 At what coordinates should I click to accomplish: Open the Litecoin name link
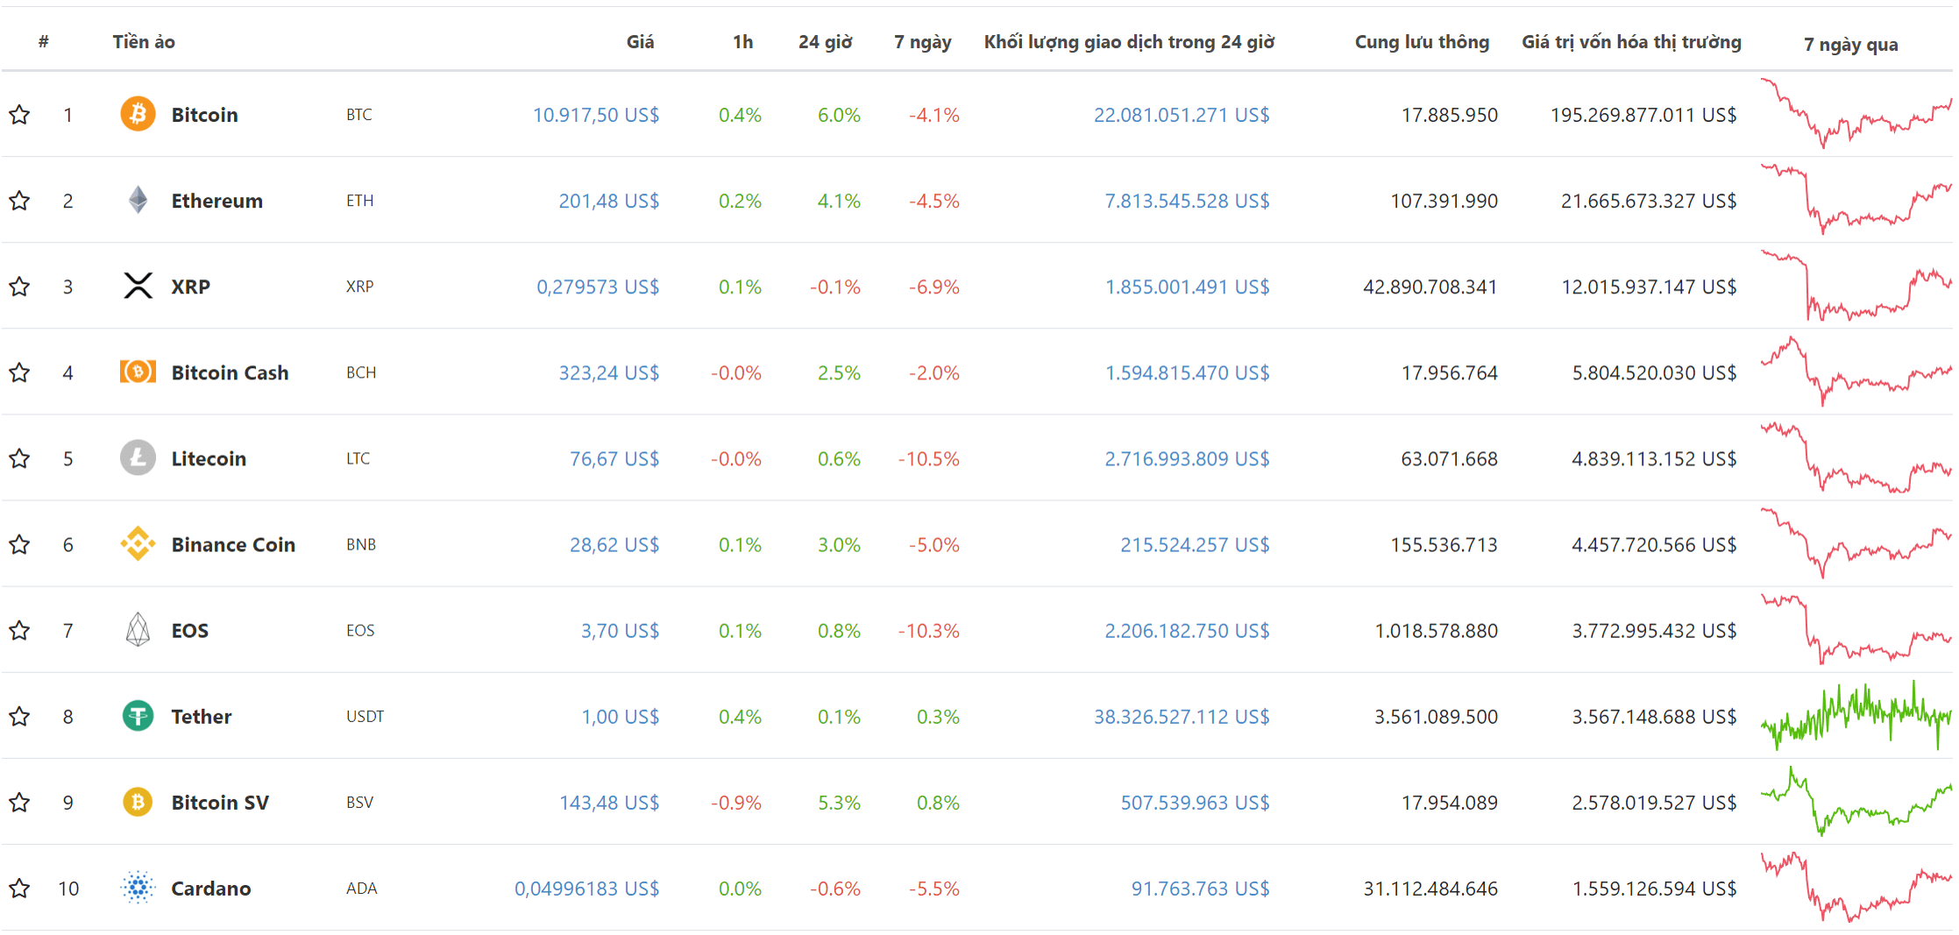point(209,458)
